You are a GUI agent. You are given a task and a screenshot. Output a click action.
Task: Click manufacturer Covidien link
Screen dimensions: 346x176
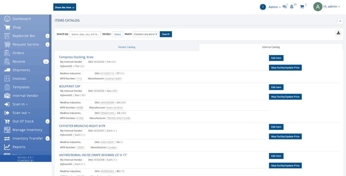[x=112, y=147]
